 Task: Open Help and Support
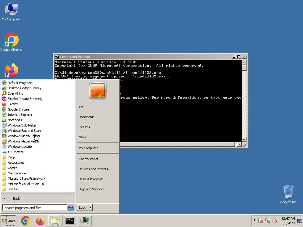pyautogui.click(x=91, y=189)
